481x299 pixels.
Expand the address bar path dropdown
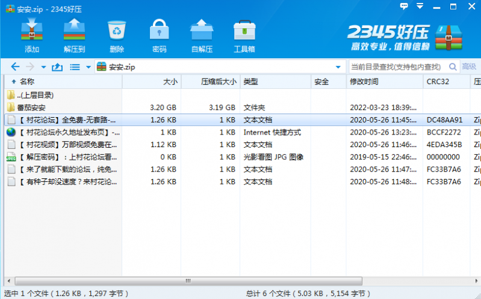coord(338,67)
